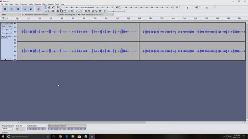Open the Tracks menu
The image size is (248, 139).
click(31, 4)
